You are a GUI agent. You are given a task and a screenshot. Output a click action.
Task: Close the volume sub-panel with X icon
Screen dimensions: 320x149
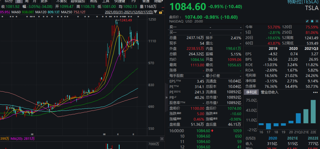pos(162,139)
